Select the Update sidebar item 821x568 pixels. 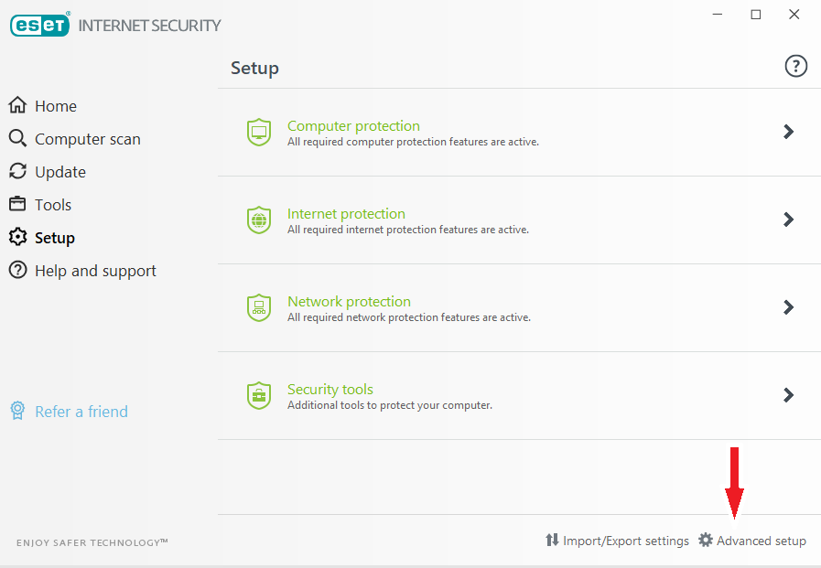coord(59,172)
